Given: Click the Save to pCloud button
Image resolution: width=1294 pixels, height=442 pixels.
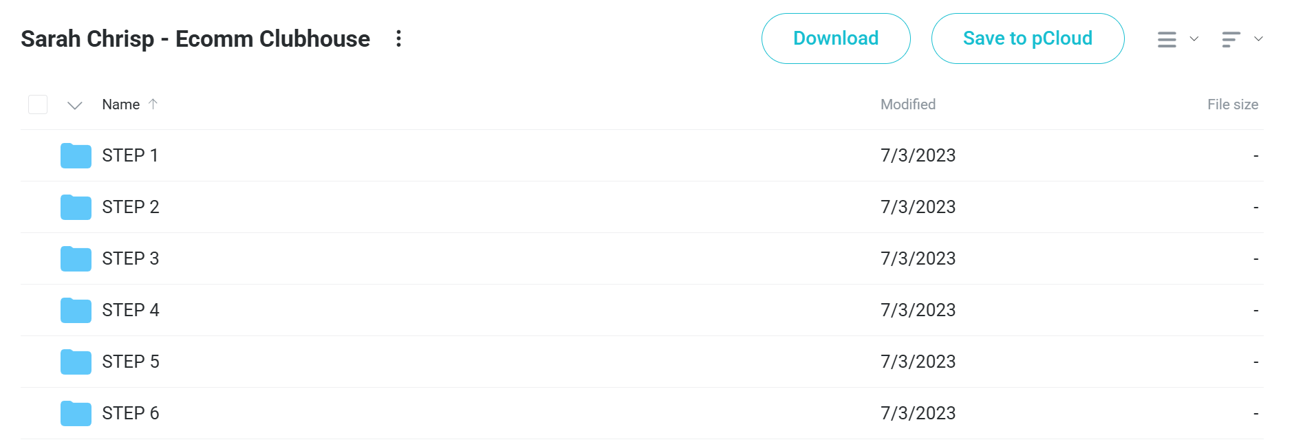Looking at the screenshot, I should point(1028,38).
